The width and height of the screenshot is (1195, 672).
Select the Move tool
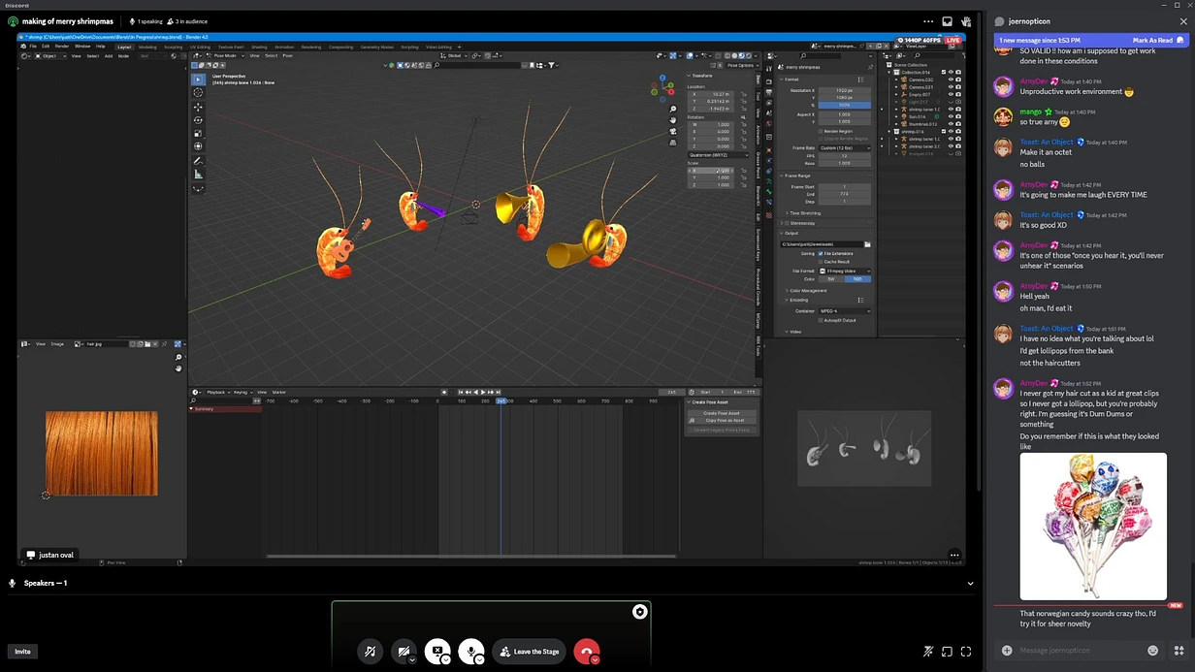(198, 107)
